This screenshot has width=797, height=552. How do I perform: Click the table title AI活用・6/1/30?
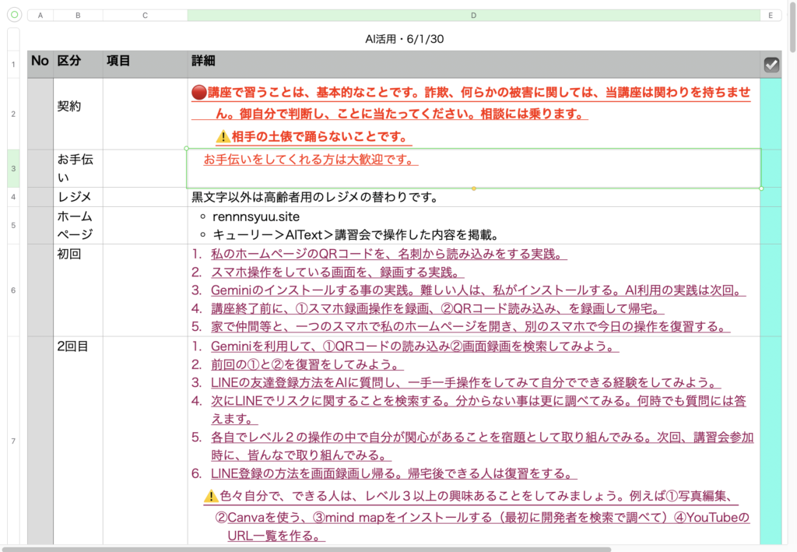click(405, 38)
